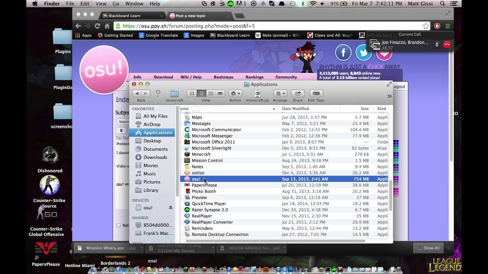Switch Finder to icon view
Viewport: 488px width, 274px height.
(192, 94)
